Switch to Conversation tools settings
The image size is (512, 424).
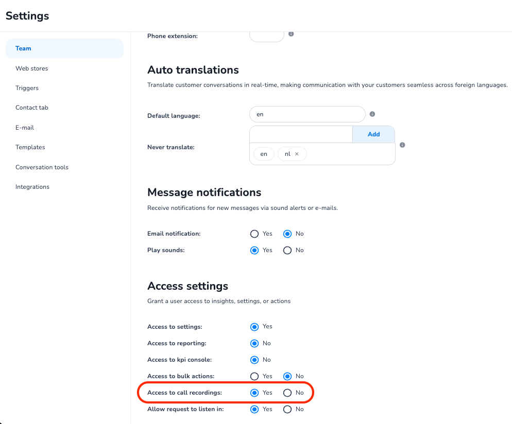coord(42,167)
